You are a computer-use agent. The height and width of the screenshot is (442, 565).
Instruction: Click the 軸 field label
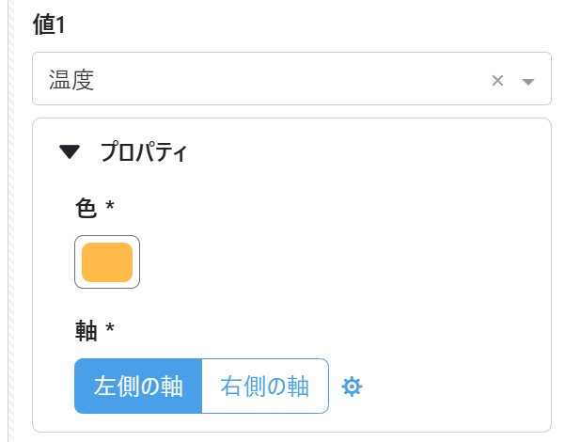(x=86, y=330)
